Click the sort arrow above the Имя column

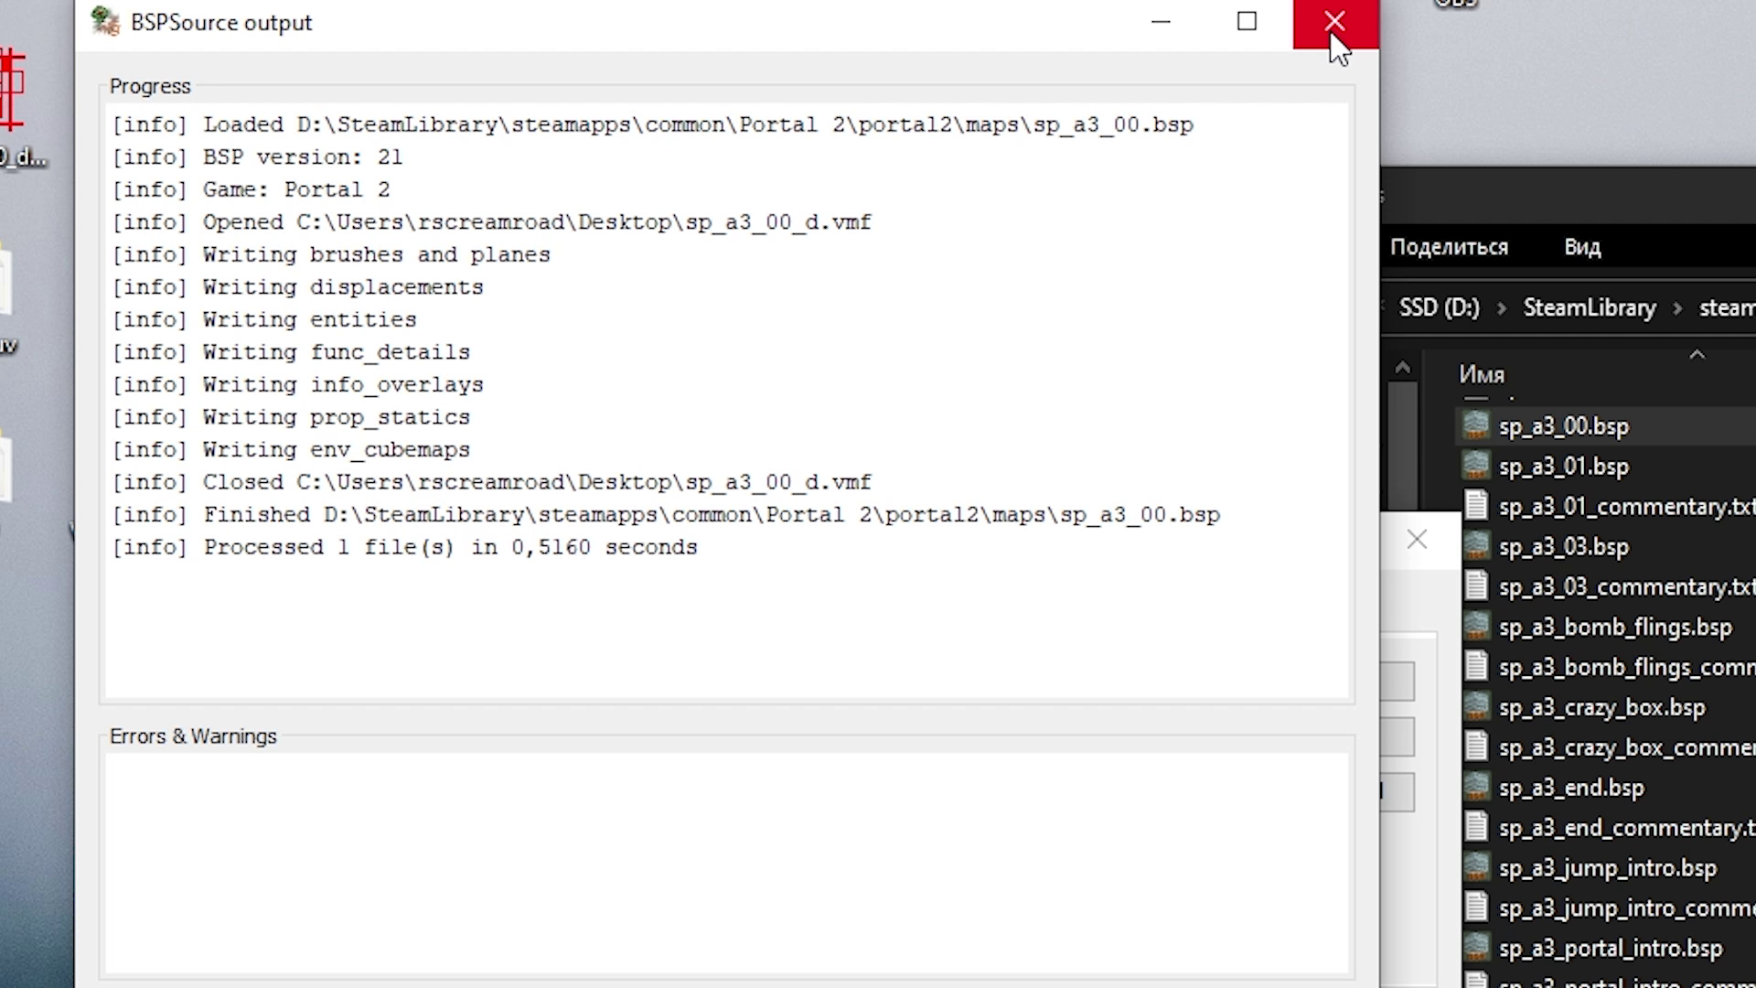coord(1697,355)
